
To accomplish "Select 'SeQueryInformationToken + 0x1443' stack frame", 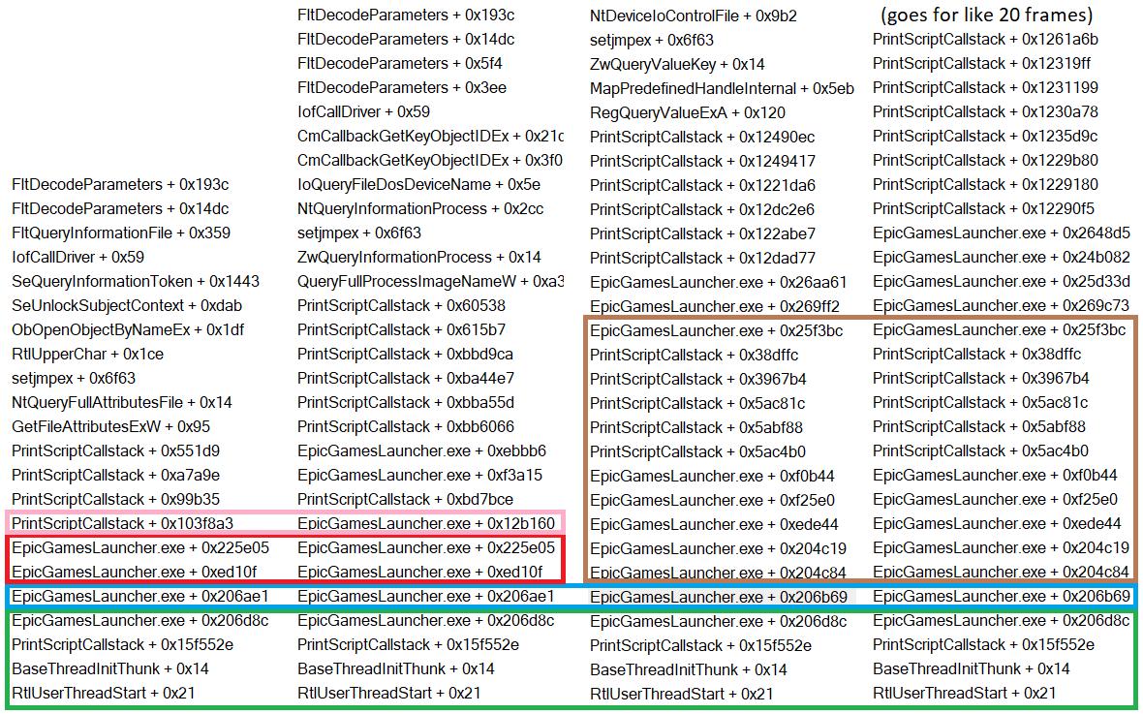I will tap(136, 282).
